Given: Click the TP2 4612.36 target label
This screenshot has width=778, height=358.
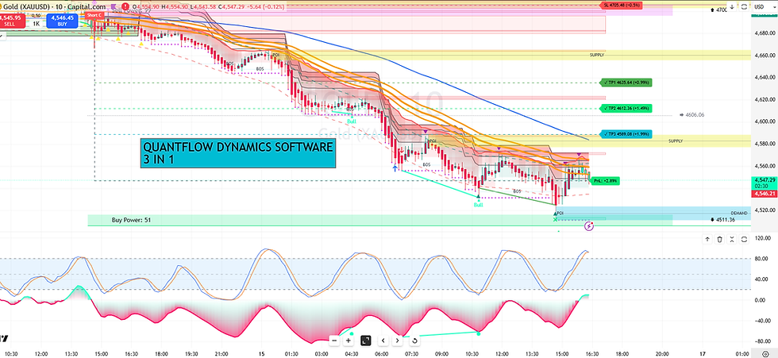Looking at the screenshot, I should pyautogui.click(x=626, y=108).
